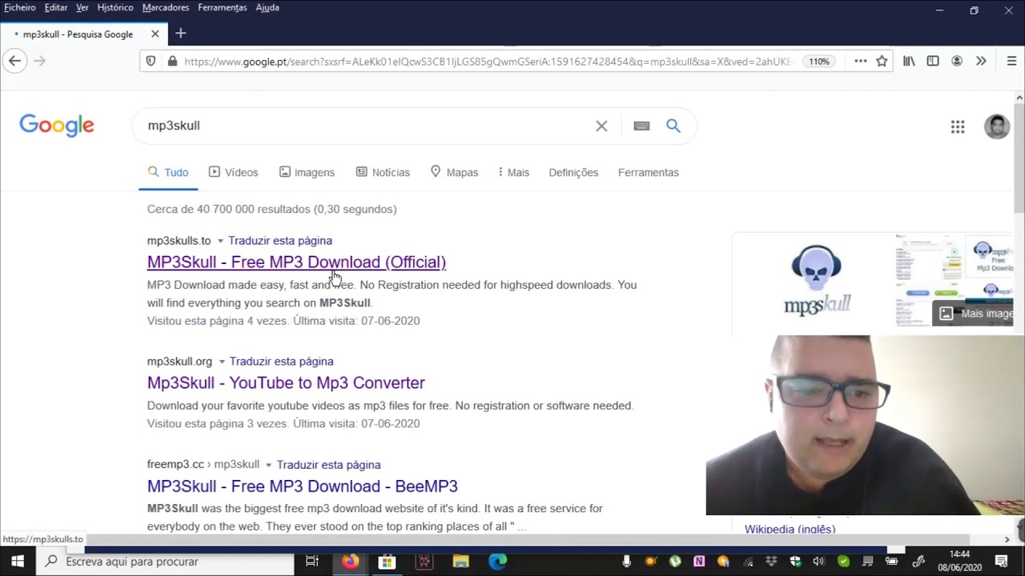Open Microsoft Store from the taskbar

(387, 562)
